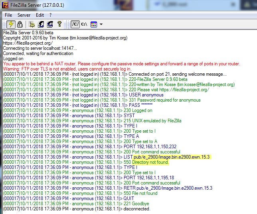Click the padlock lock-server icon
The width and height of the screenshot is (257, 214).
(x=20, y=24)
